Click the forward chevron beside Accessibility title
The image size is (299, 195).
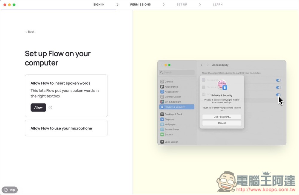207,65
